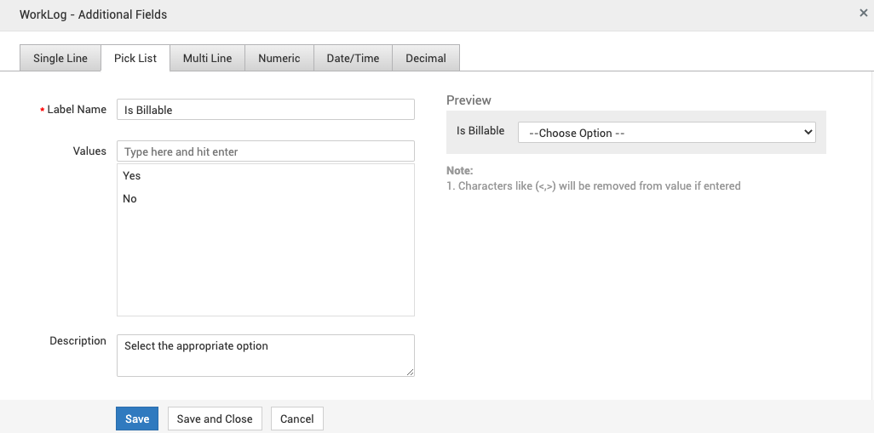Select the 'Yes' value in list

(132, 176)
